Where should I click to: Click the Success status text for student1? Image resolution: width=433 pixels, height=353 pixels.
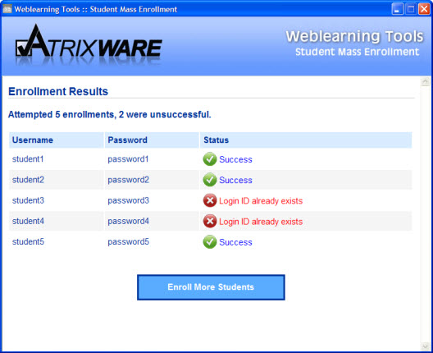click(235, 159)
